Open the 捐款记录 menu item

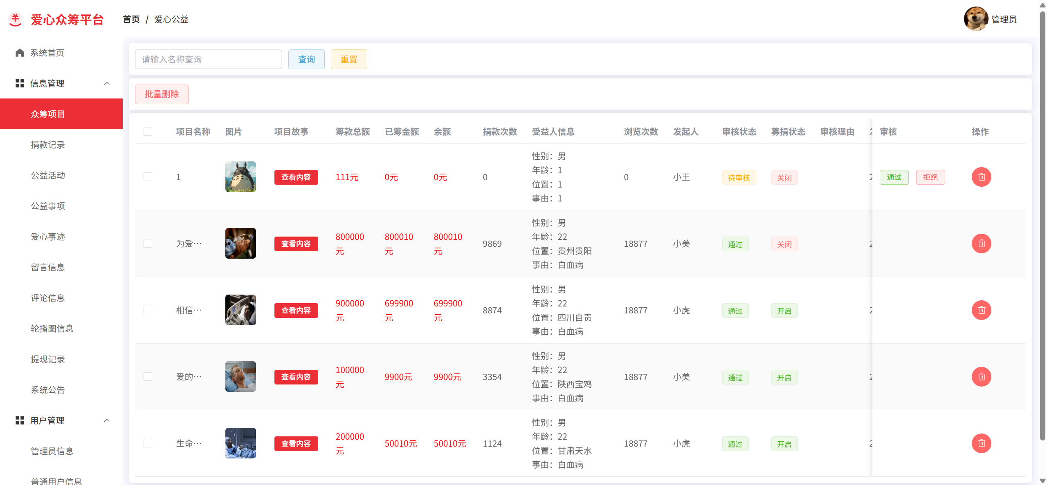tap(48, 145)
